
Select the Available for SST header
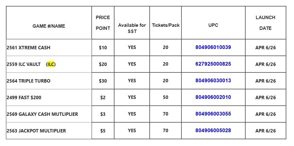pyautogui.click(x=132, y=28)
